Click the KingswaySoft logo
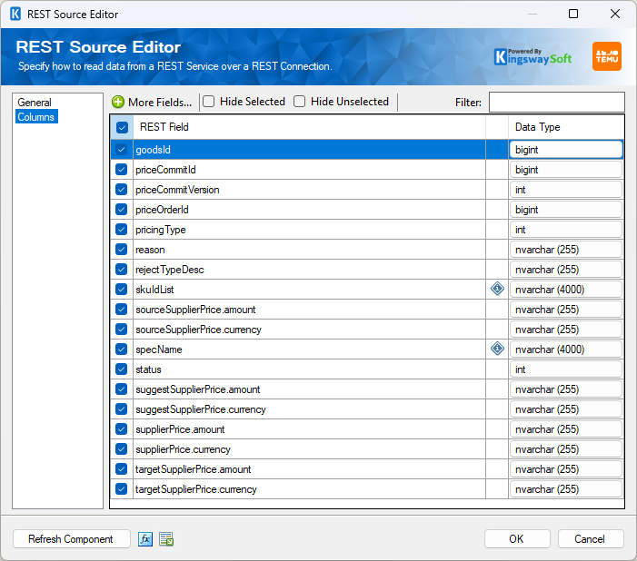The height and width of the screenshot is (561, 637). pyautogui.click(x=532, y=57)
